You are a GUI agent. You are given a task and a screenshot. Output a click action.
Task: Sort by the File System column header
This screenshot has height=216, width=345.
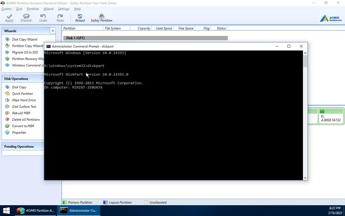(x=116, y=28)
